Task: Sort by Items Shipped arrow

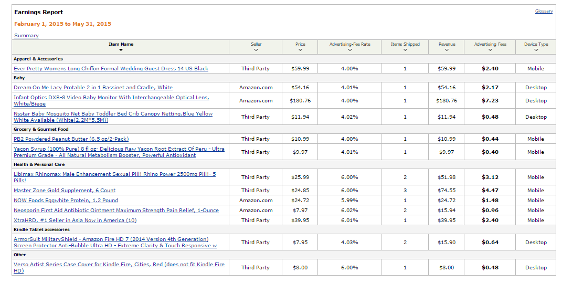Action: point(405,50)
